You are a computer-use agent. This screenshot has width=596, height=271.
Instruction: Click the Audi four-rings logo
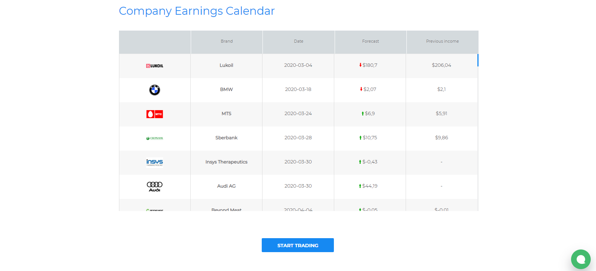click(x=154, y=186)
